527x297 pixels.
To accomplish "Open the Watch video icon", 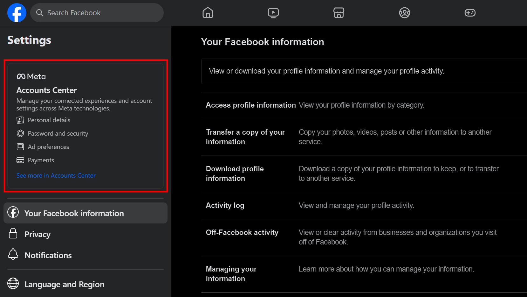I will tap(273, 13).
